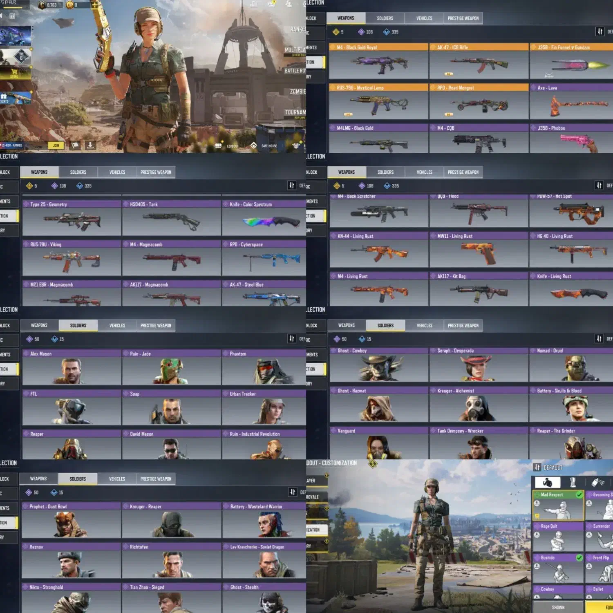Choose the Battery - Wasteland Warrior card

click(x=264, y=520)
